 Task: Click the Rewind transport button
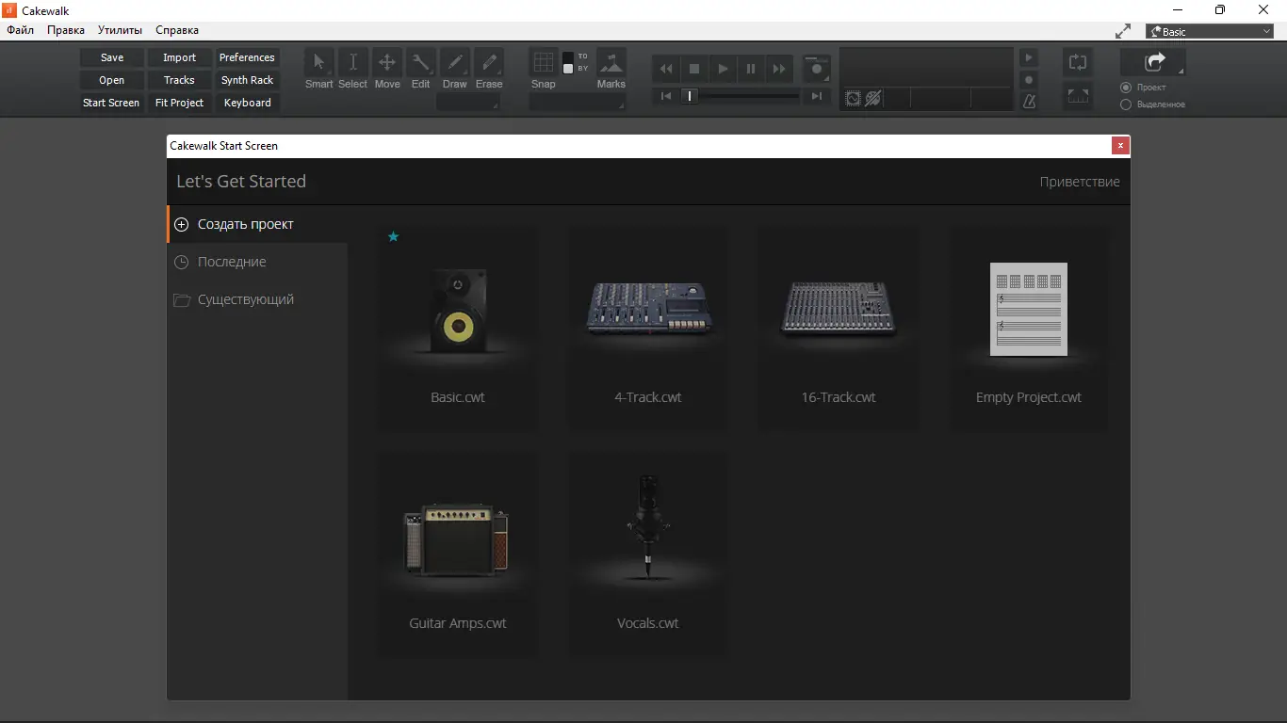666,69
